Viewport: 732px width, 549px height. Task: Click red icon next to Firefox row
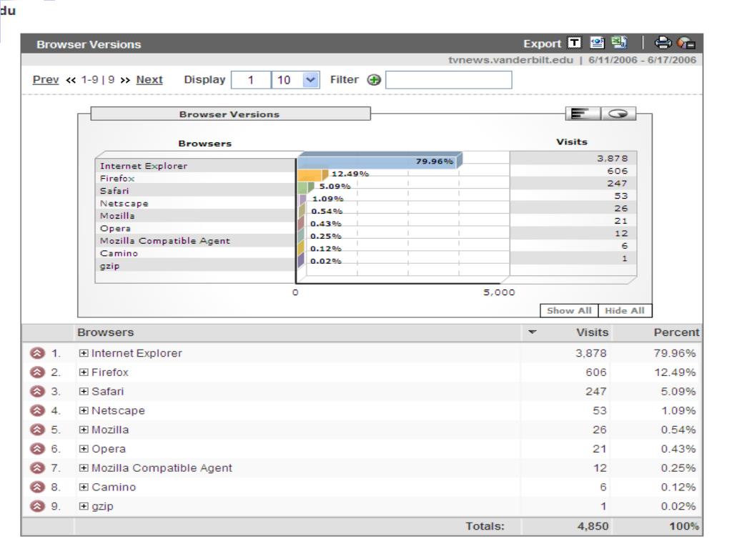(37, 372)
